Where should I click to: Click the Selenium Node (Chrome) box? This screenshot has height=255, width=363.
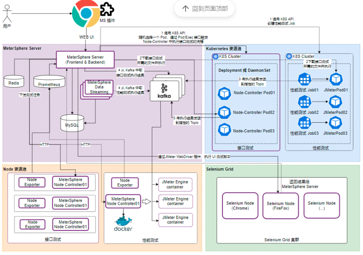pos(240,206)
